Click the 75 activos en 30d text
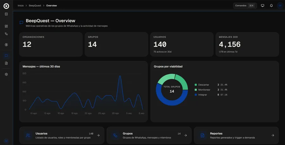This screenshot has height=145, width=285. click(162, 52)
